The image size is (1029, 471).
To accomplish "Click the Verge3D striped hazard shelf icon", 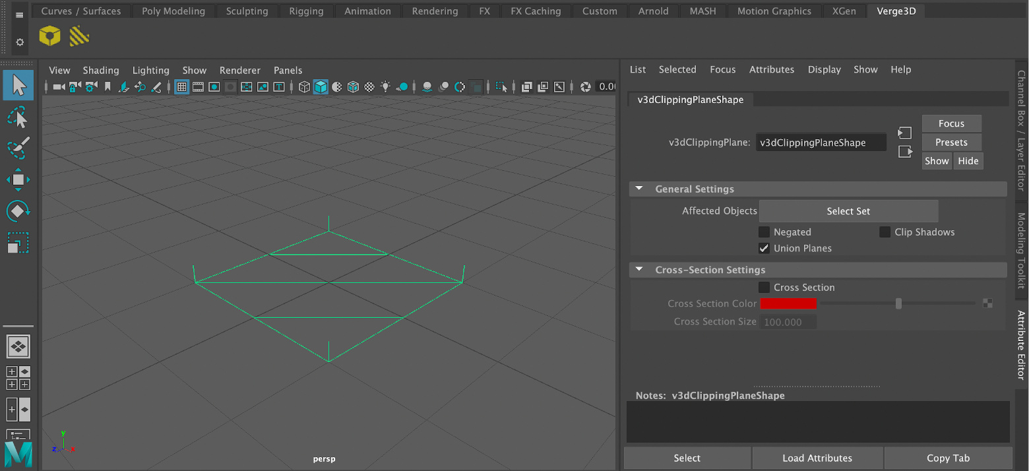I will point(79,36).
